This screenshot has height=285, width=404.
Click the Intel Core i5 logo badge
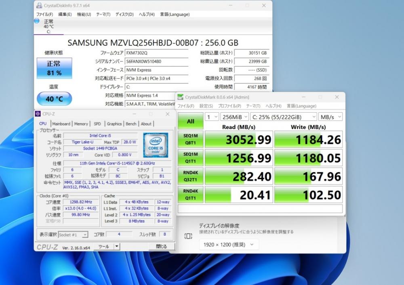(156, 145)
